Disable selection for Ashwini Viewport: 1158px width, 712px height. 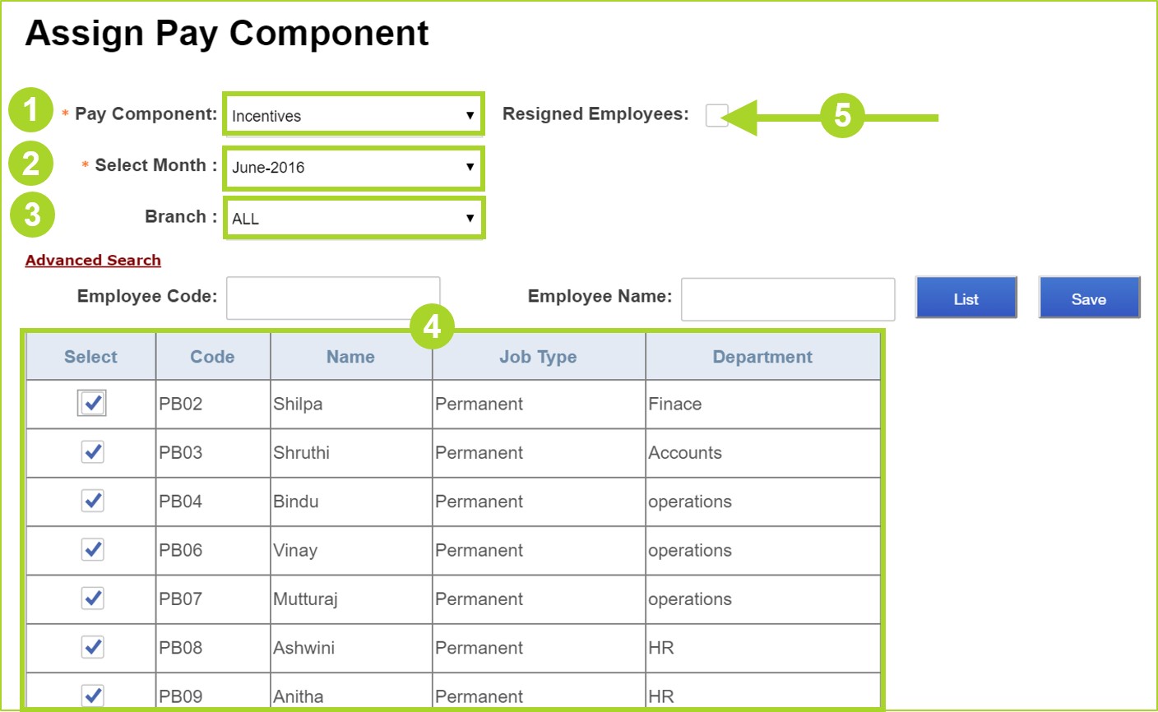(90, 647)
